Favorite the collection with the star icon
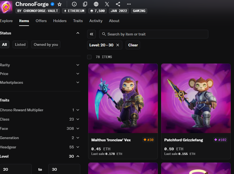Screen dimensions: 234x174 click(60, 4)
